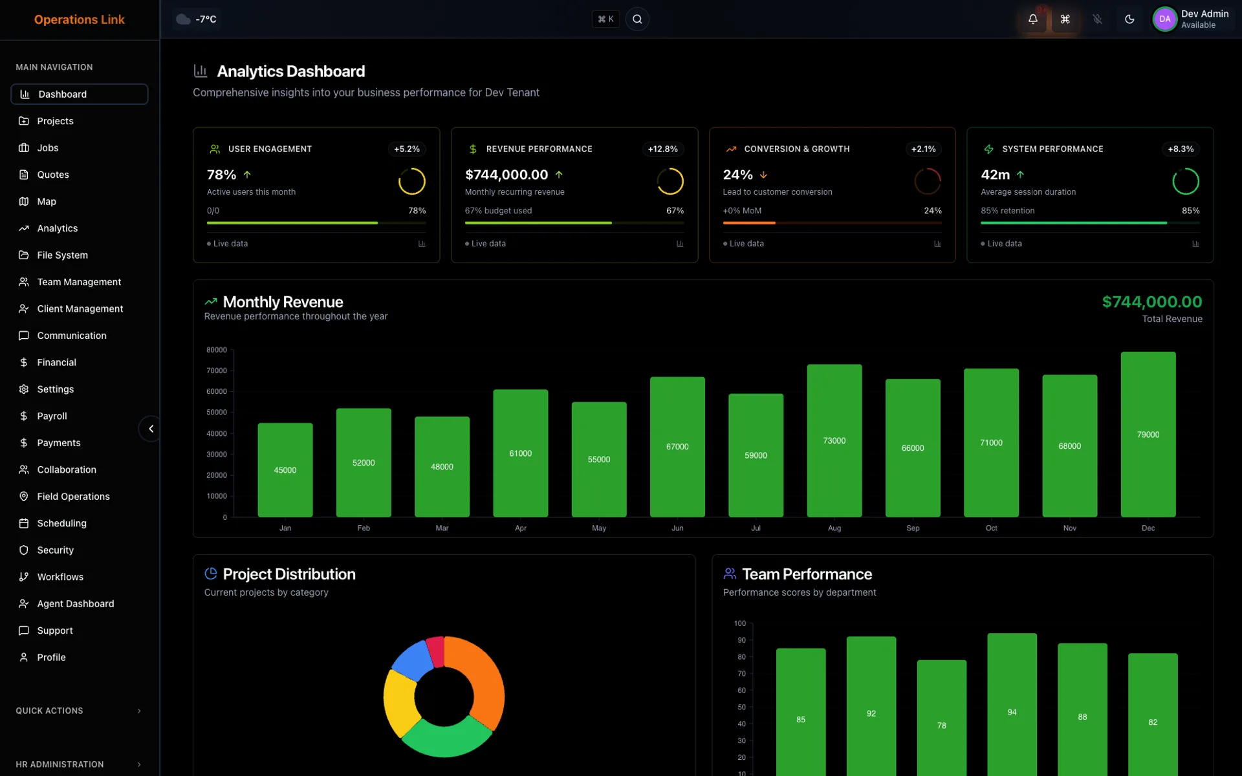Click the Field Operations pin icon
The width and height of the screenshot is (1242, 776).
click(24, 497)
